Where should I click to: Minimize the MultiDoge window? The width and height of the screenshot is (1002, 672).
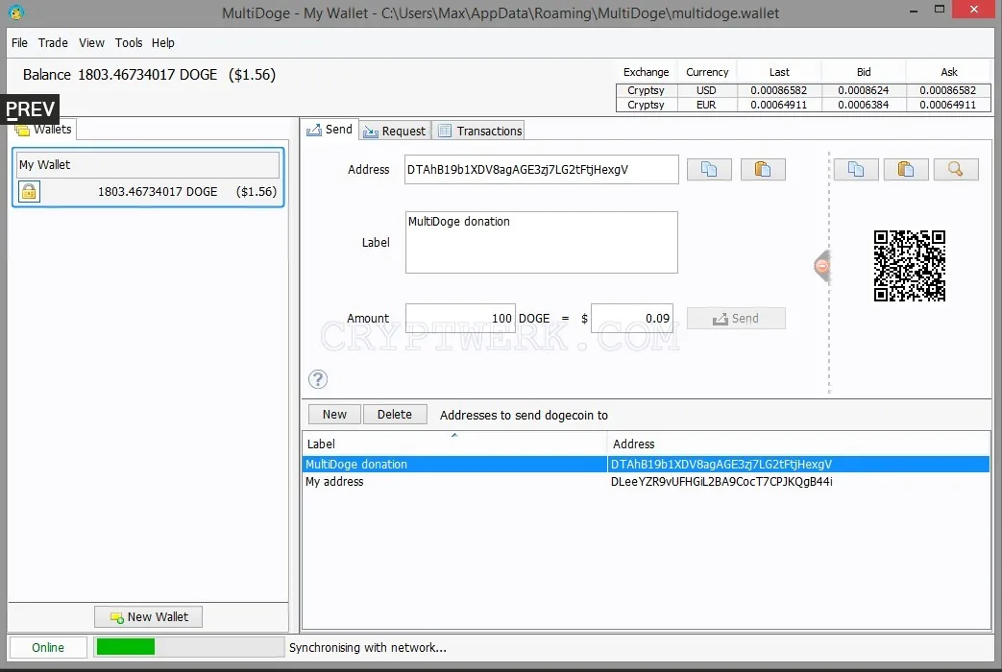tap(914, 11)
